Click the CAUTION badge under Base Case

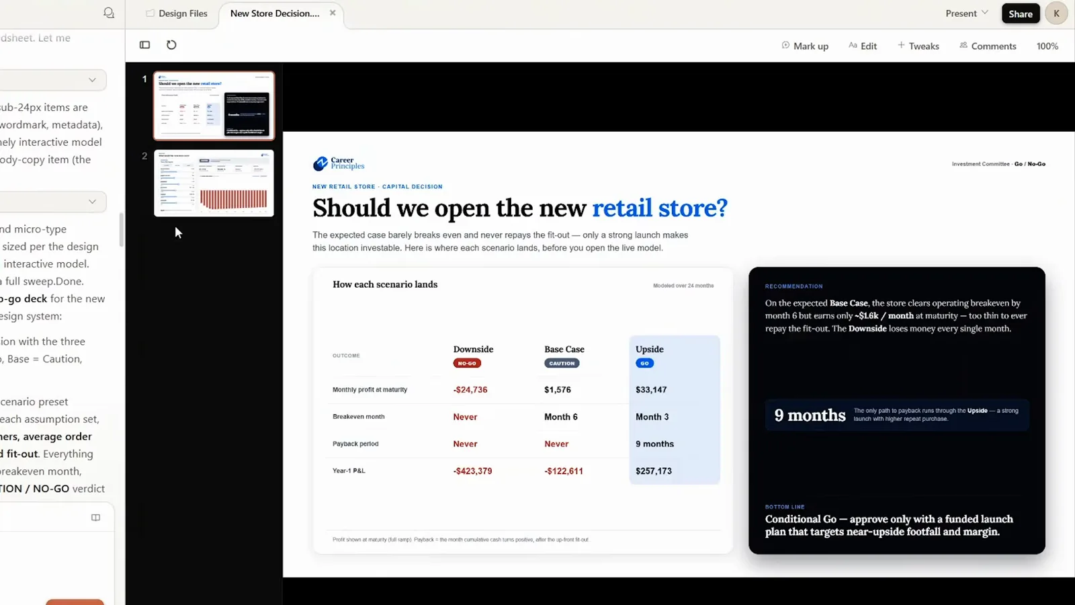(562, 363)
